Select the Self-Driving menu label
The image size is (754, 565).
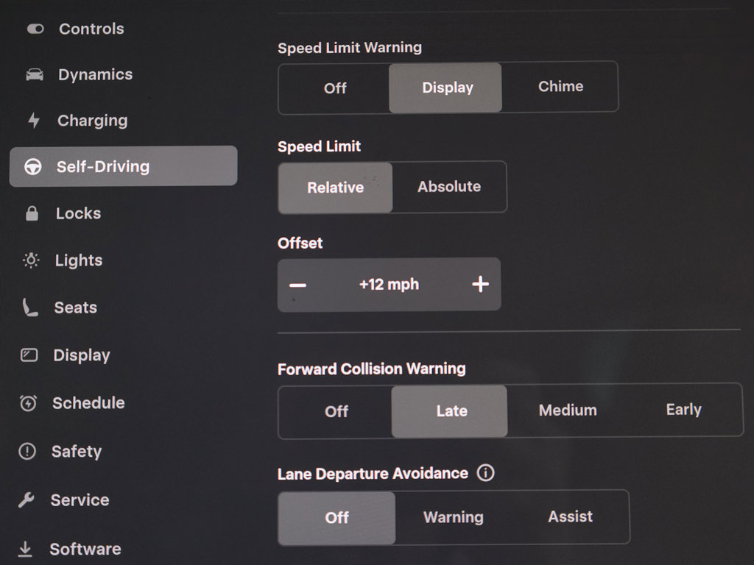point(103,167)
